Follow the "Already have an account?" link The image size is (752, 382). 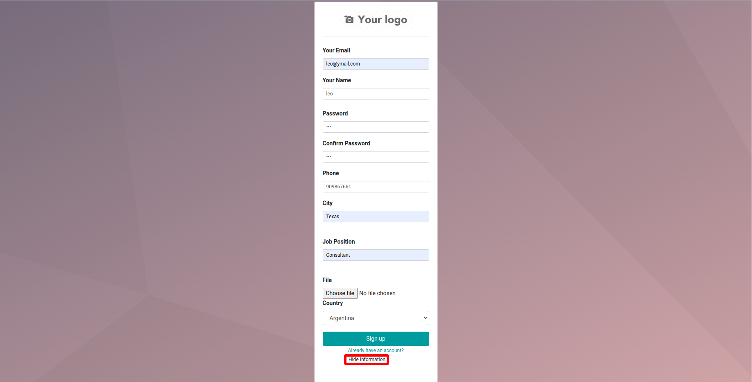pos(376,350)
